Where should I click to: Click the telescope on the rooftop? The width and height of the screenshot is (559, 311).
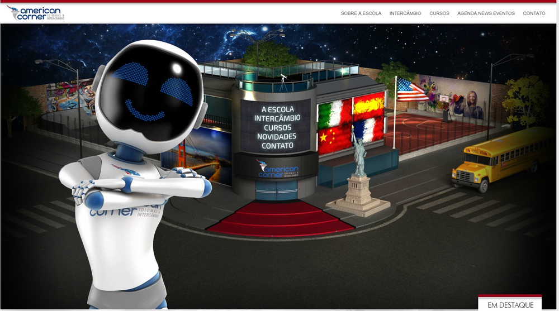click(283, 83)
